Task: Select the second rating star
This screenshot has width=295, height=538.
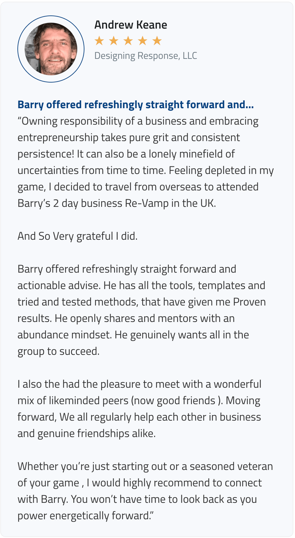Action: [x=114, y=41]
